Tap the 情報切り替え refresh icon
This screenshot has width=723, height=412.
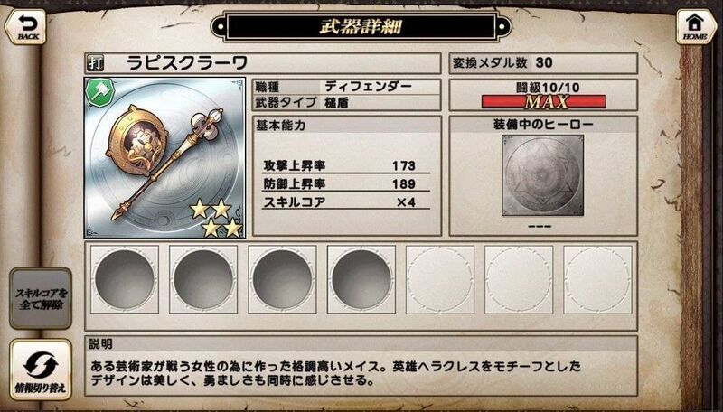coord(41,370)
